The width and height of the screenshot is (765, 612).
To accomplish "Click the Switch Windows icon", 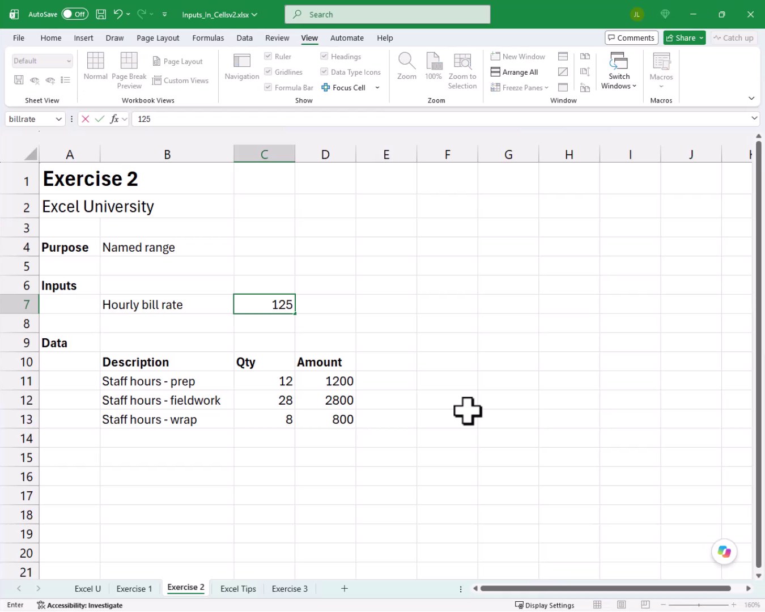I will click(619, 61).
